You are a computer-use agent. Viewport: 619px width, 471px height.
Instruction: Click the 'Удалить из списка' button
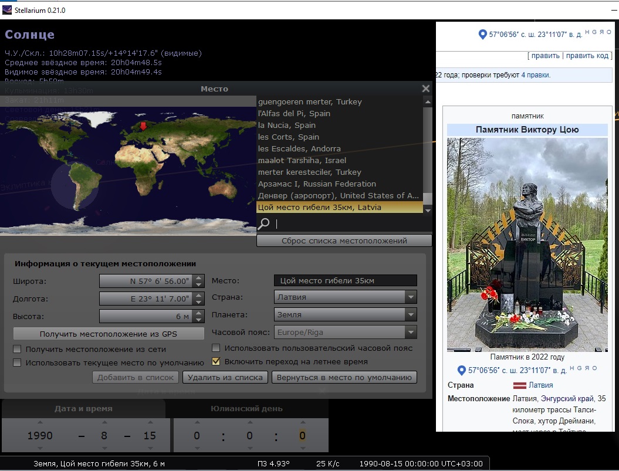225,377
